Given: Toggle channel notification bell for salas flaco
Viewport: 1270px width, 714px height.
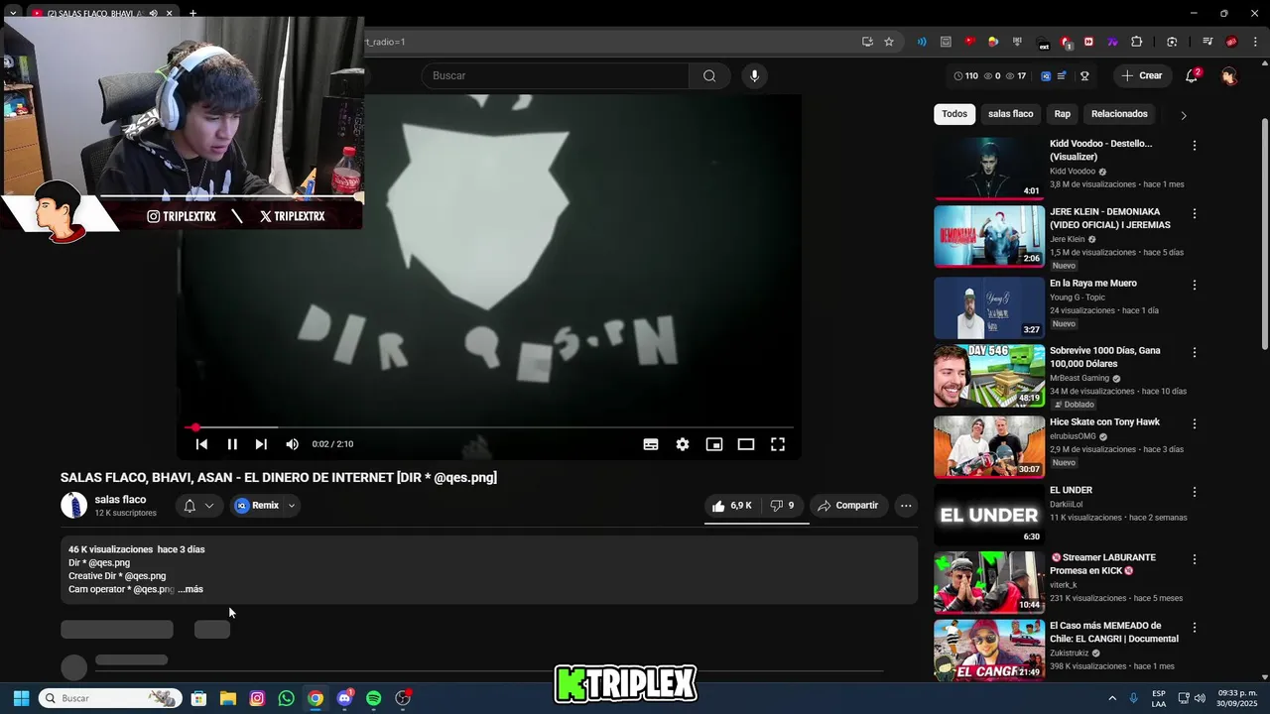Looking at the screenshot, I should (x=197, y=506).
